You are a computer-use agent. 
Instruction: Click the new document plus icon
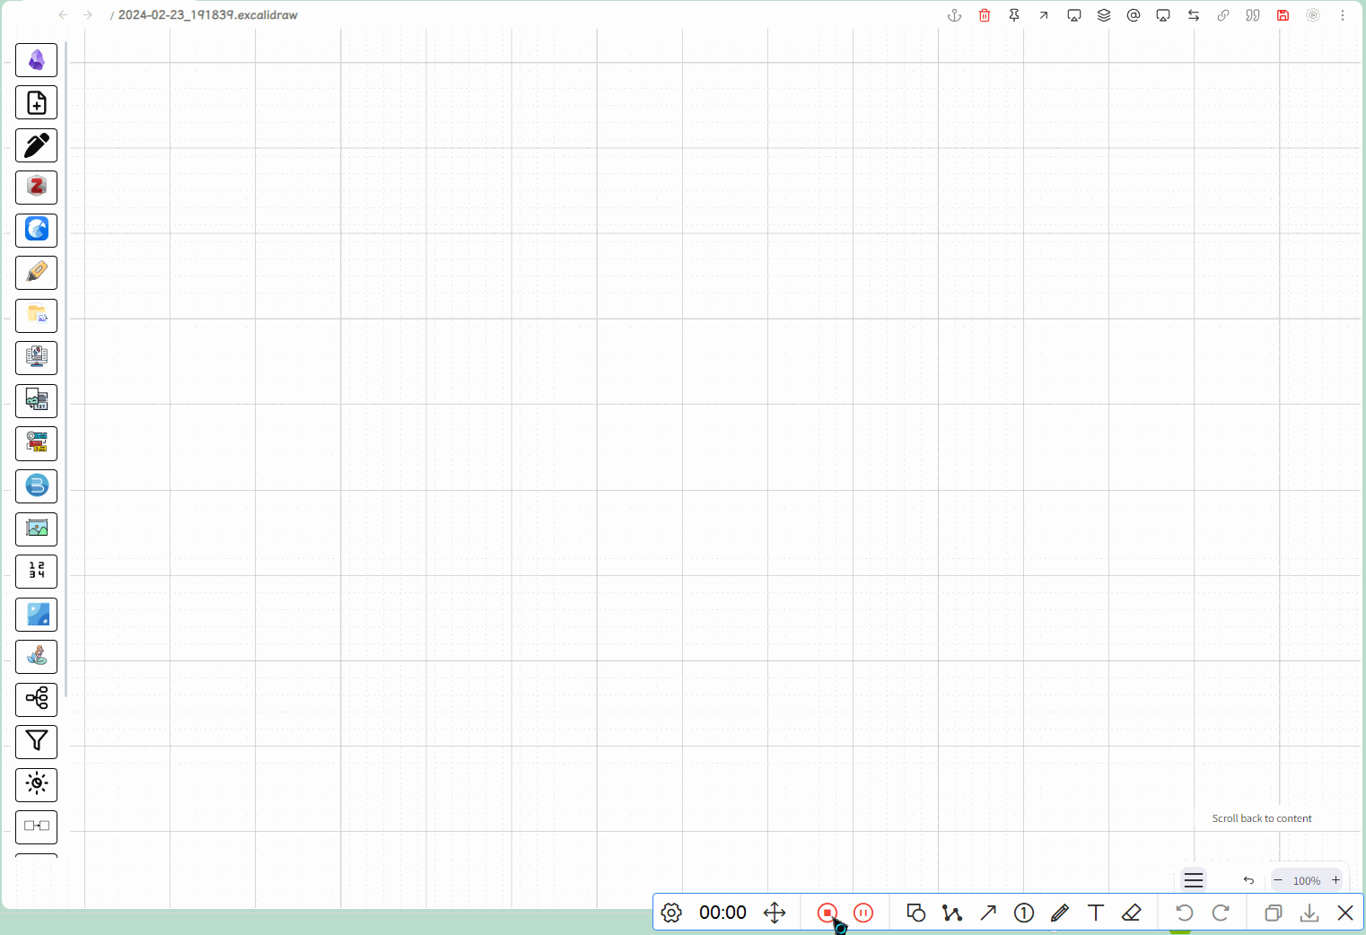(x=37, y=103)
